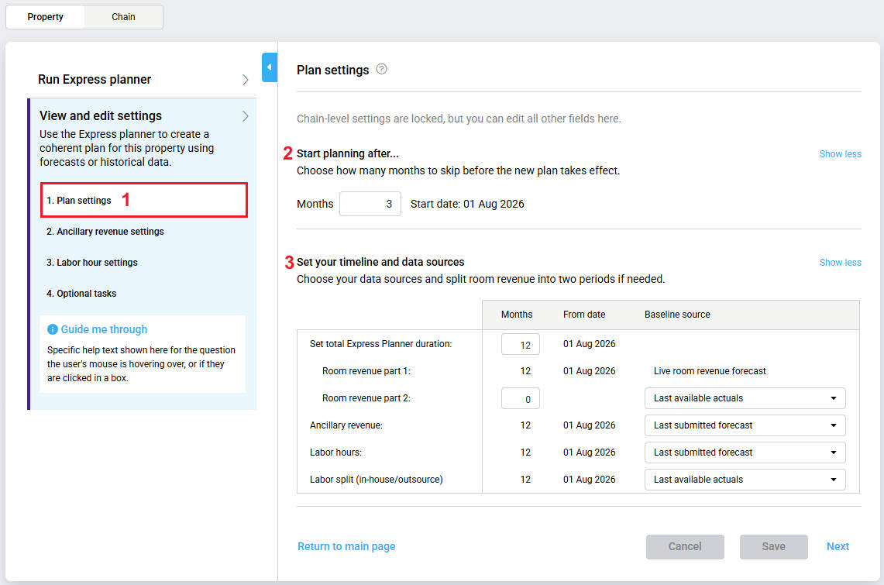
Task: Open Labor split baseline source dropdown
Action: 744,480
